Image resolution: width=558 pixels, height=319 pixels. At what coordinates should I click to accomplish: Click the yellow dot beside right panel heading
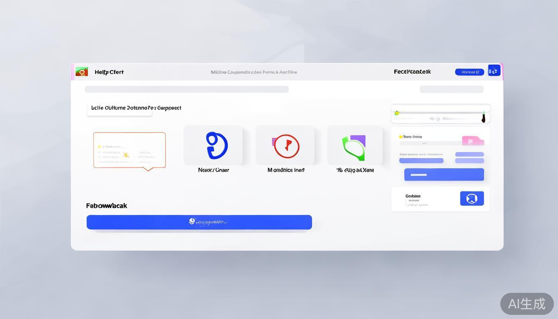401,137
